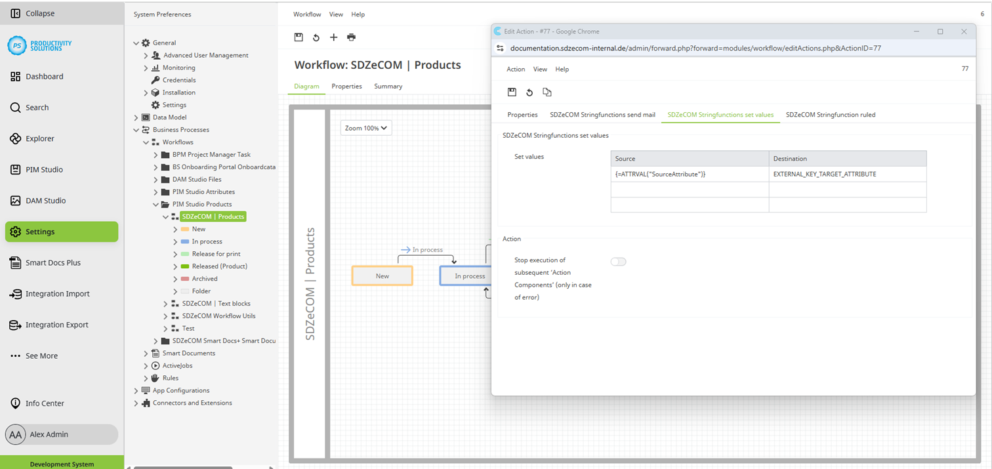Select Monitoring in the tree

(178, 68)
